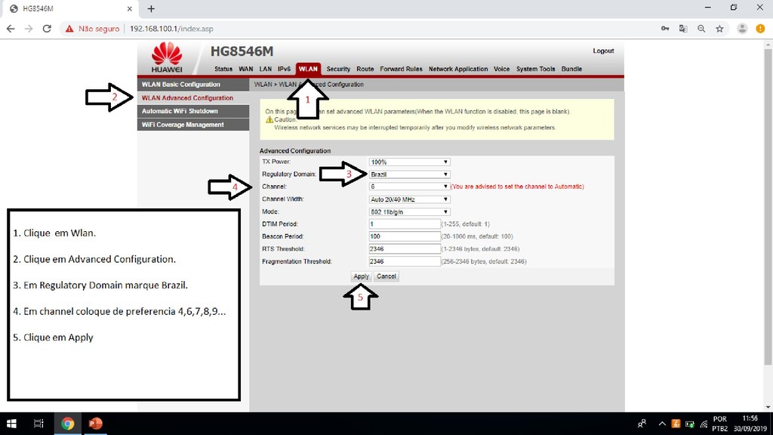Open the Regulatory Domain dropdown
Screen dimensions: 773x435
tap(409, 174)
